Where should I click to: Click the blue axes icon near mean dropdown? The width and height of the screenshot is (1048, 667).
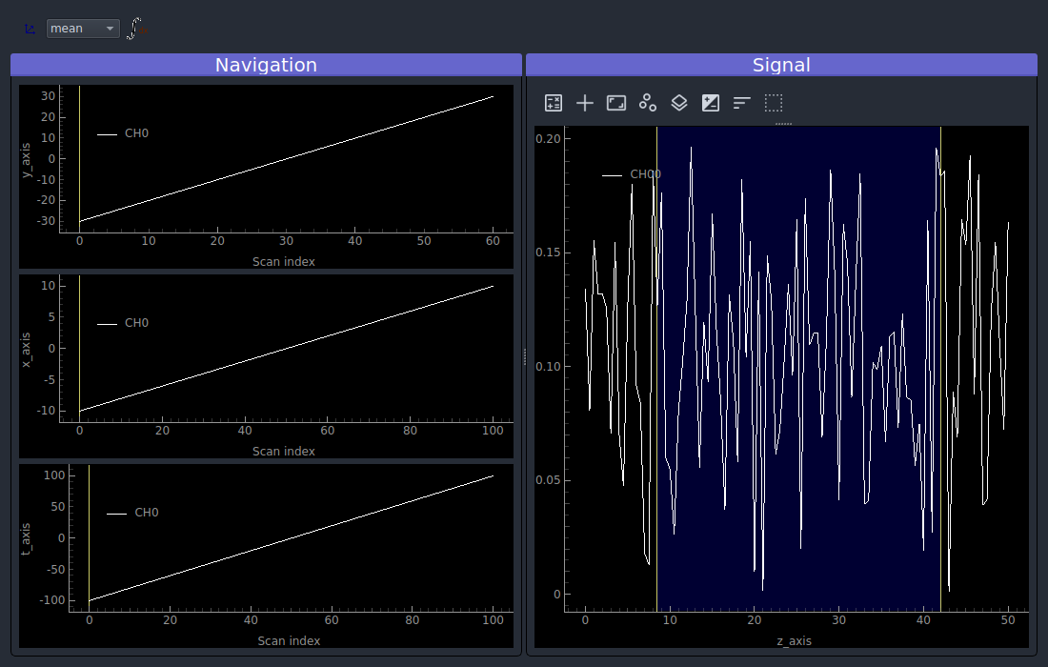[x=30, y=29]
